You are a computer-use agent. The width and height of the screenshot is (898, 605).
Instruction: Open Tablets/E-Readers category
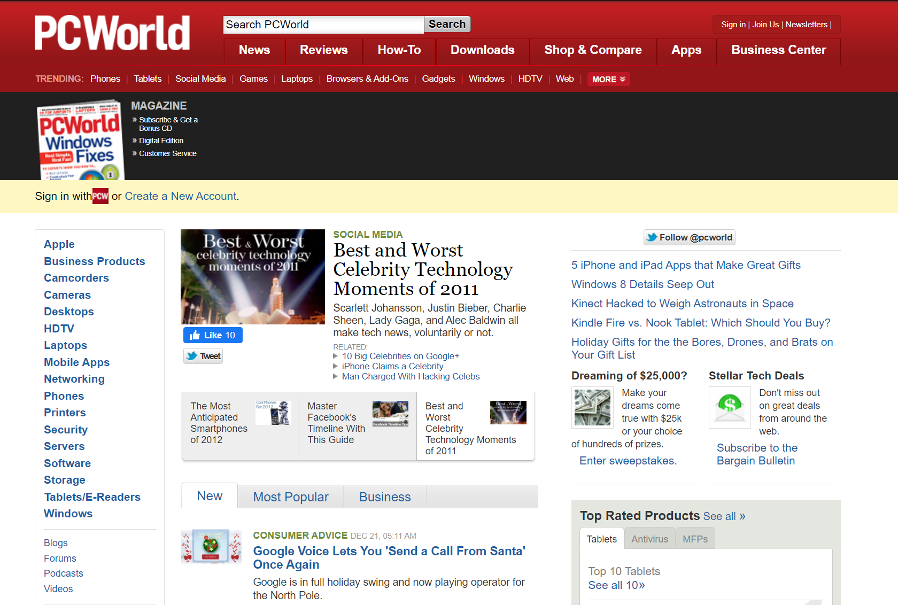click(x=92, y=497)
